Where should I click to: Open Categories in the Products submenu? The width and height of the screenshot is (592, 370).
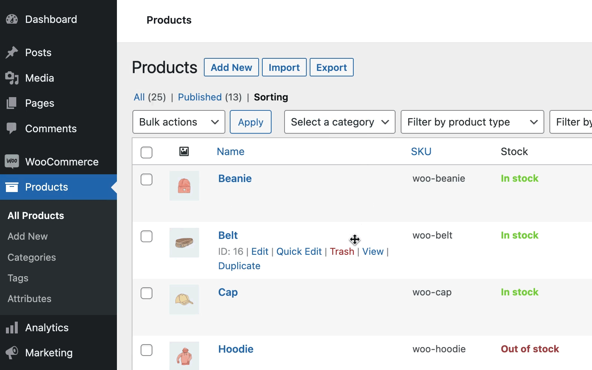click(x=32, y=257)
